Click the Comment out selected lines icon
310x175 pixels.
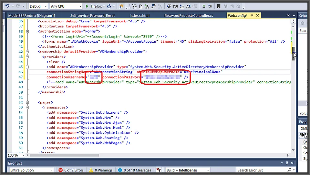(203, 6)
